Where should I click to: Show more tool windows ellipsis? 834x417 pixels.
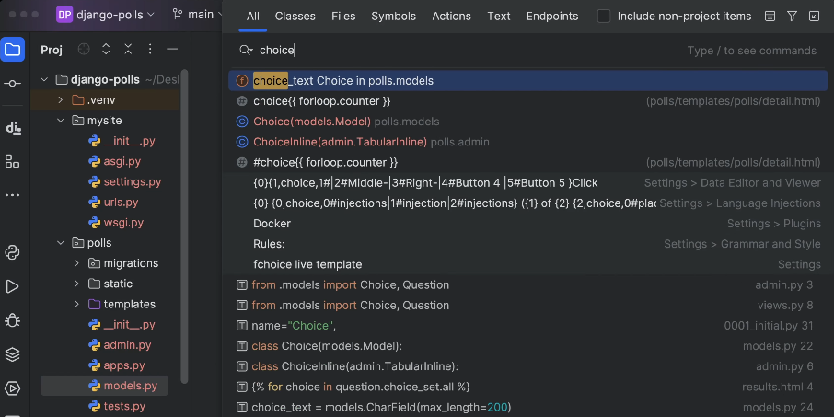pos(12,195)
